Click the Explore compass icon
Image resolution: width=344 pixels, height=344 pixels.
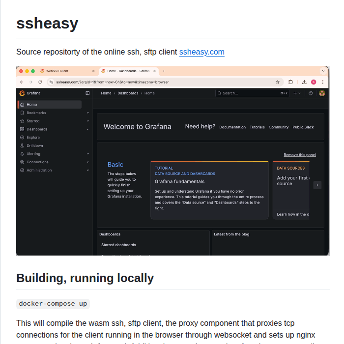click(x=22, y=137)
